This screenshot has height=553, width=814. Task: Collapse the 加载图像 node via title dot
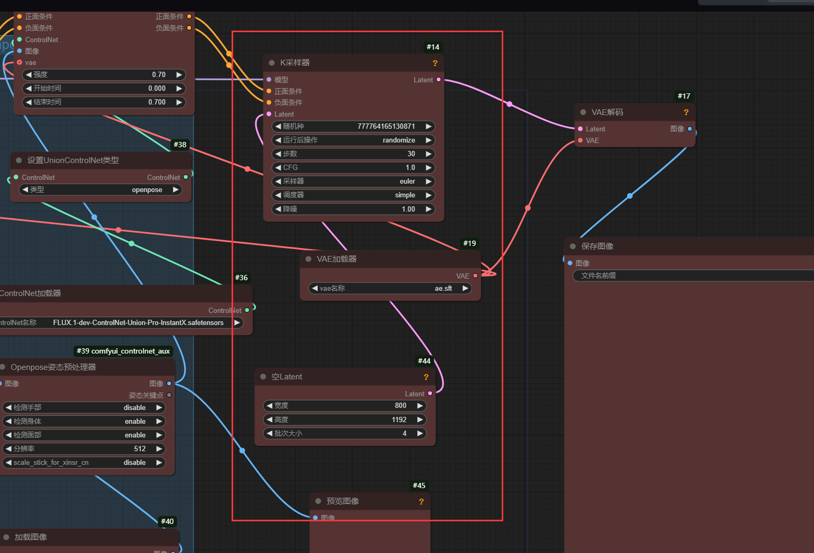[x=6, y=537]
